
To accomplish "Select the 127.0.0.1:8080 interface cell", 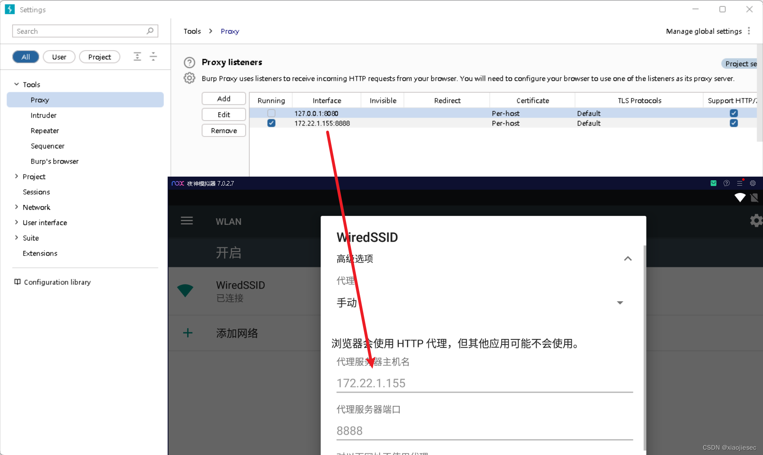I will [x=326, y=113].
